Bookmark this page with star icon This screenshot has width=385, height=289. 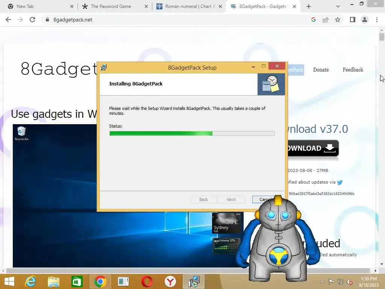coord(338,20)
